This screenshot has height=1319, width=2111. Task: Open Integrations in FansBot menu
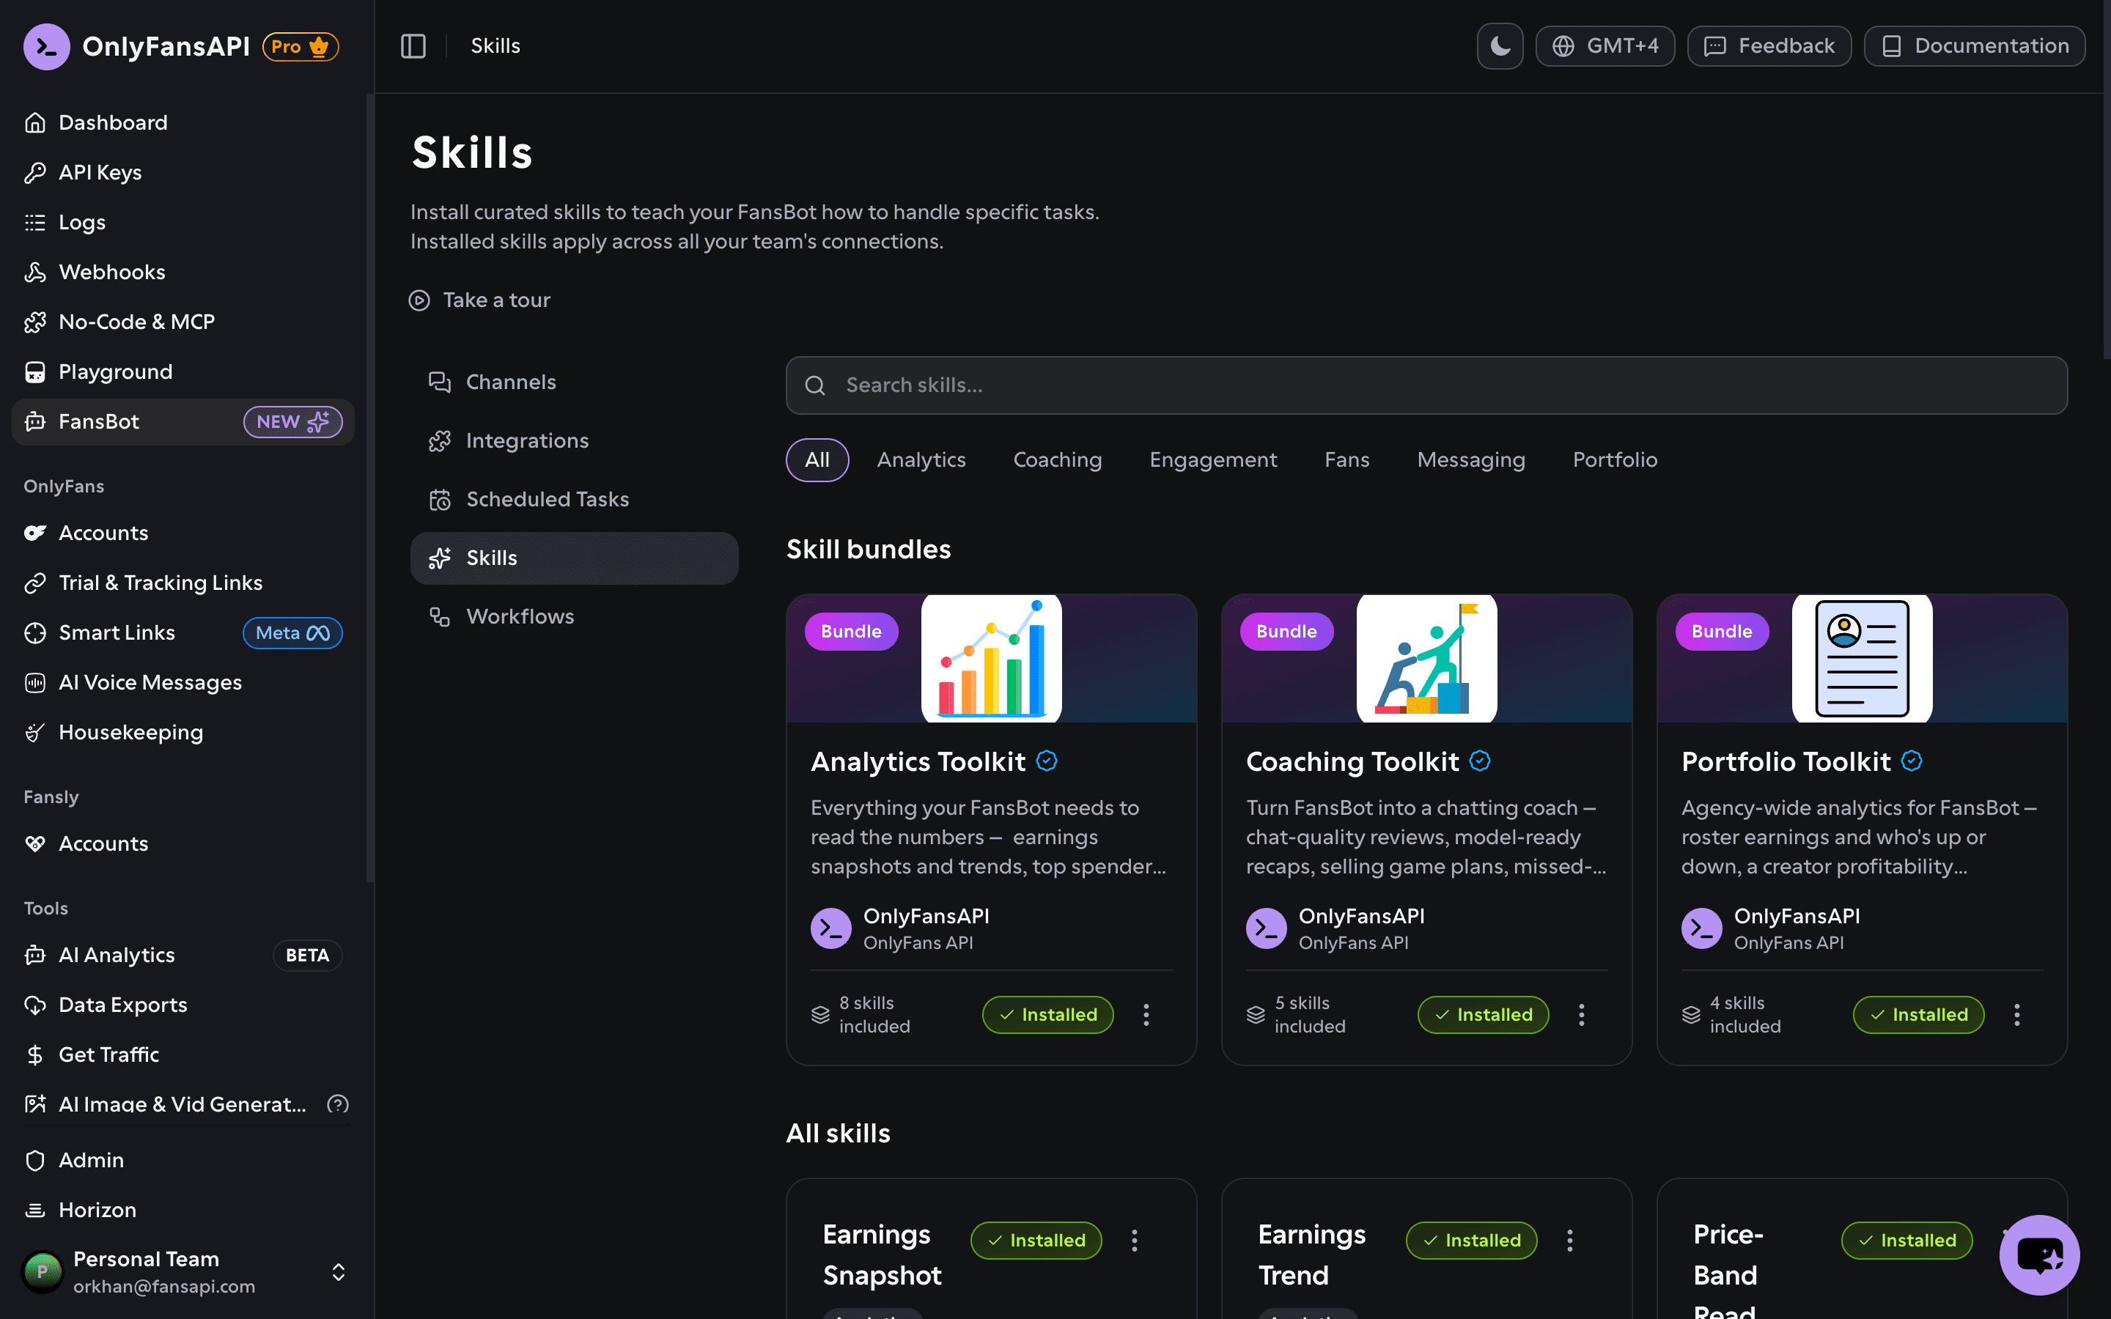pyautogui.click(x=574, y=440)
